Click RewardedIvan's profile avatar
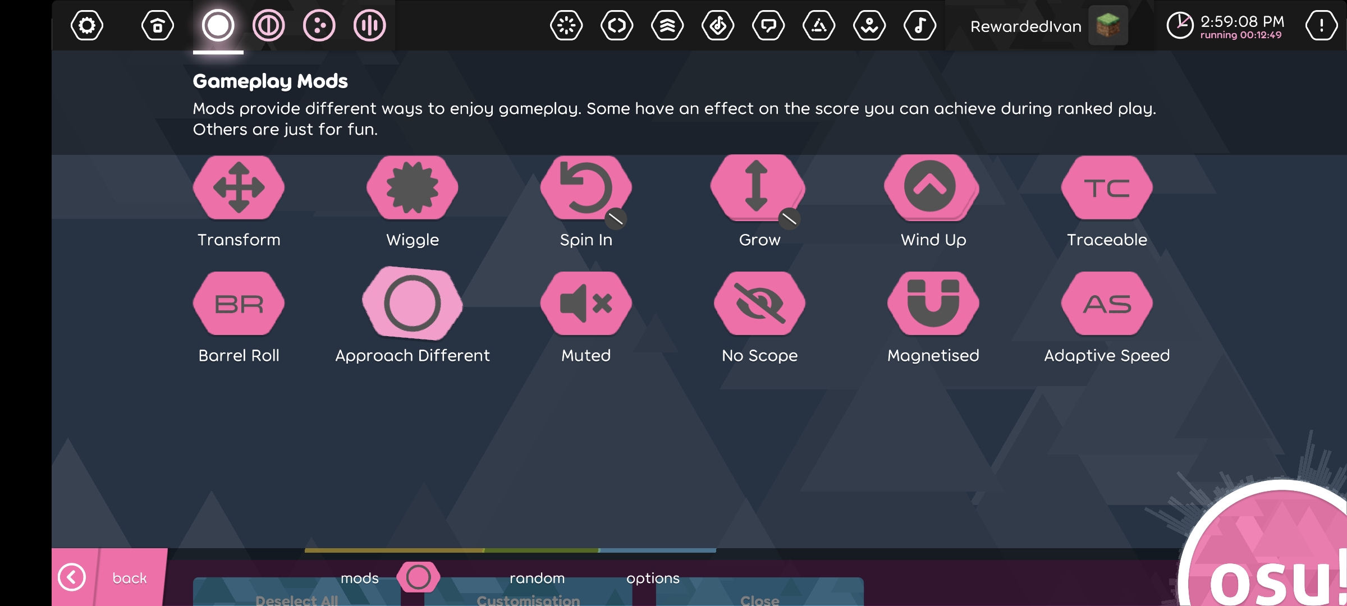This screenshot has height=606, width=1347. tap(1108, 25)
